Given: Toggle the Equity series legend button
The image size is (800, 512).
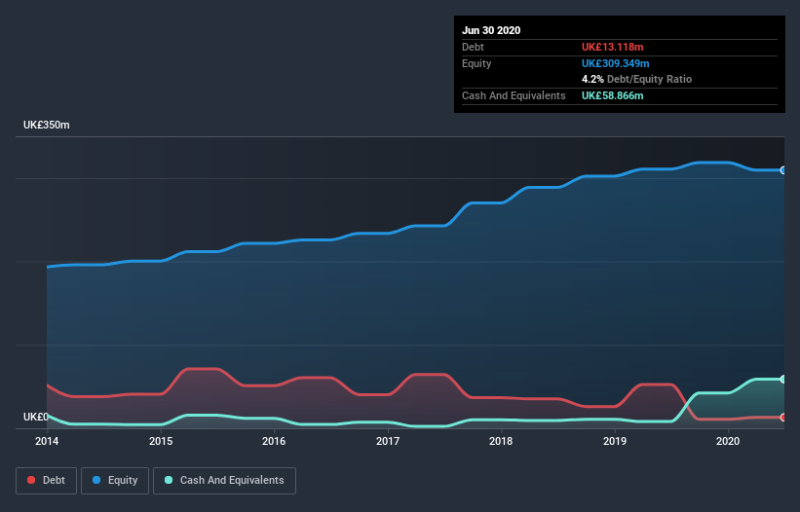Looking at the screenshot, I should coord(115,481).
